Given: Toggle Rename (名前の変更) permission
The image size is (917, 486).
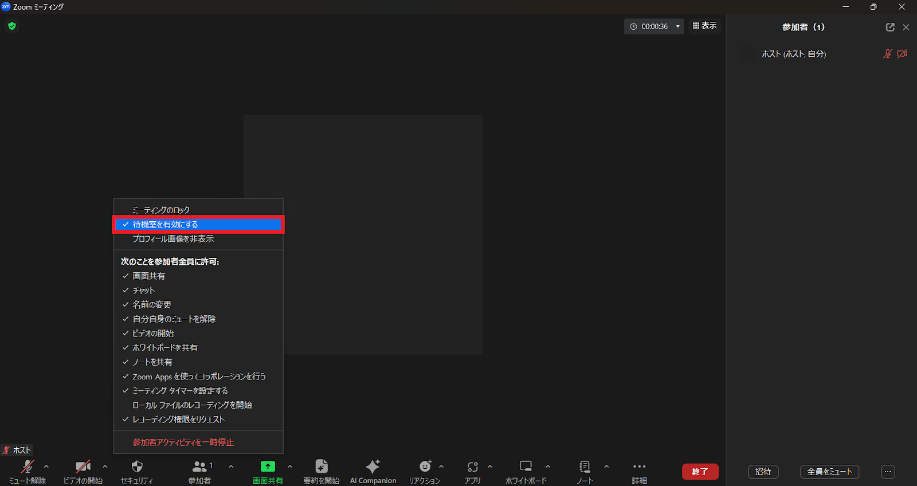Looking at the screenshot, I should coord(198,305).
